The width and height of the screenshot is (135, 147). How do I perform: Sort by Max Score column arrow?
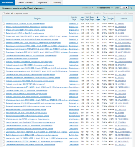pos(82,21)
